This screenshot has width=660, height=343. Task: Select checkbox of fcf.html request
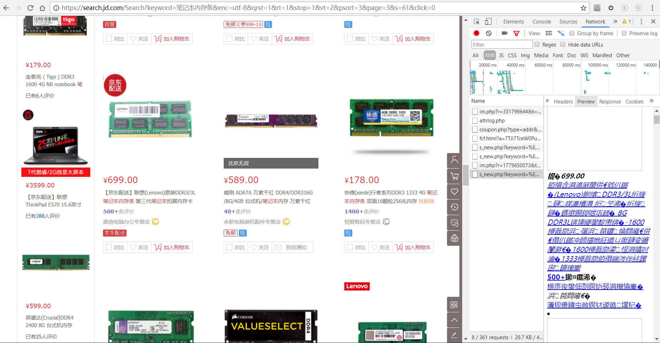[475, 138]
